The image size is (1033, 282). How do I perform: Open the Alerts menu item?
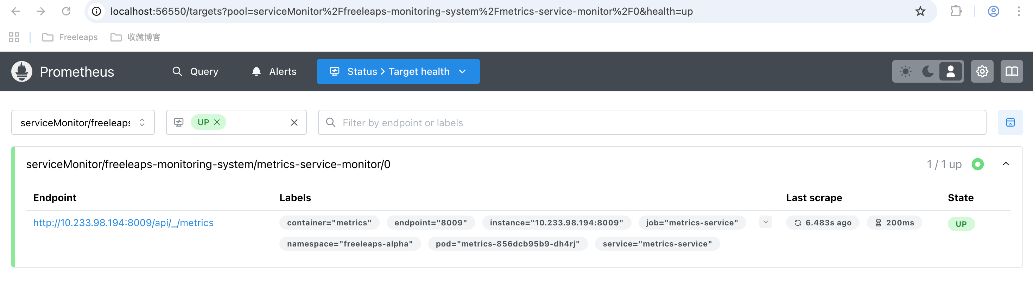click(x=274, y=71)
